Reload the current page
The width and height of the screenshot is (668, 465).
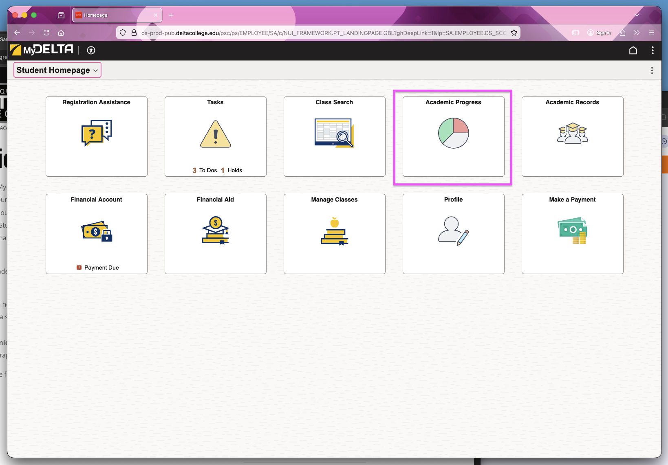46,33
